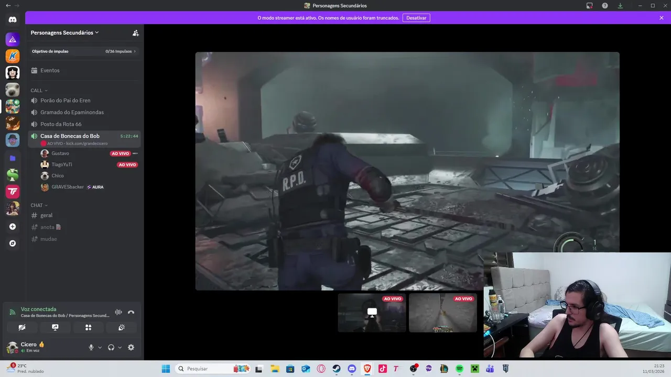Open the Personagens Secundários server menu
Viewport: 671px width, 377px height.
click(x=64, y=32)
